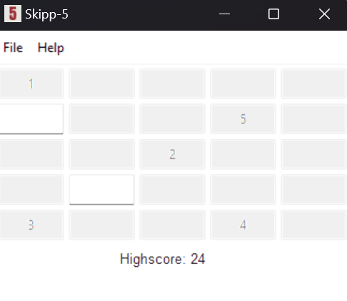Open the File menu

(x=13, y=48)
